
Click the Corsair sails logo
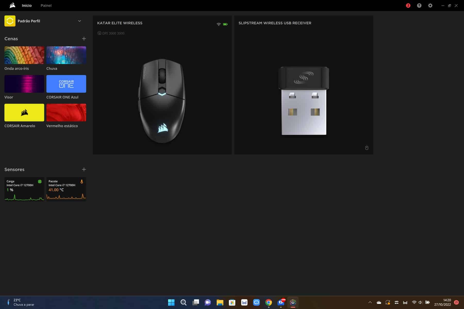tap(12, 5)
